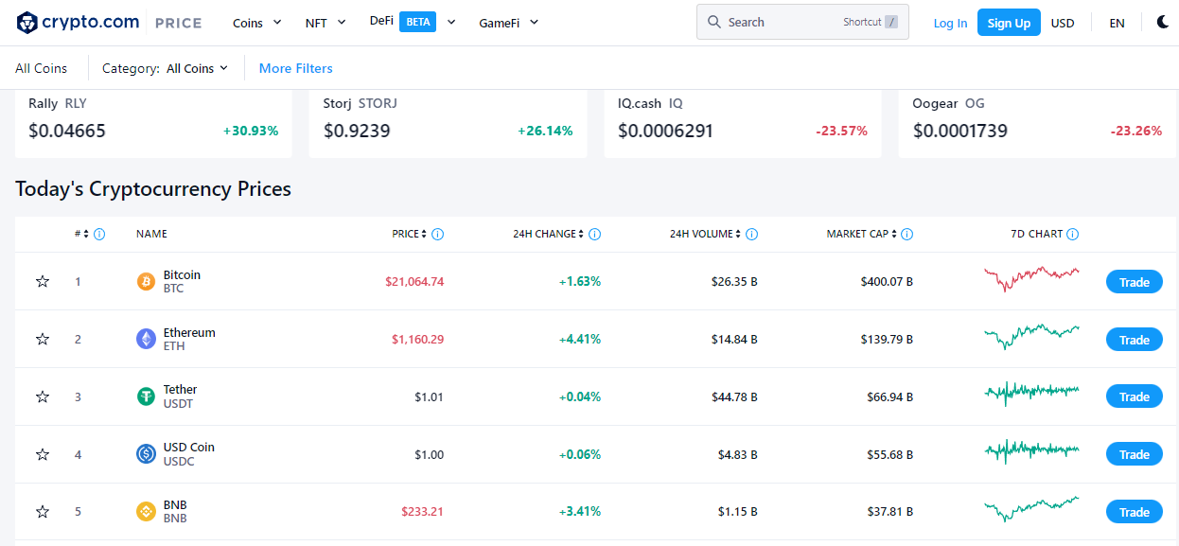The height and width of the screenshot is (546, 1179).
Task: Favorite the USD Coin row star
Action: 42,454
